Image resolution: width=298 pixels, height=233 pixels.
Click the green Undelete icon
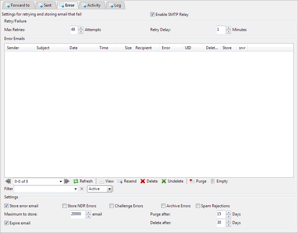click(164, 181)
